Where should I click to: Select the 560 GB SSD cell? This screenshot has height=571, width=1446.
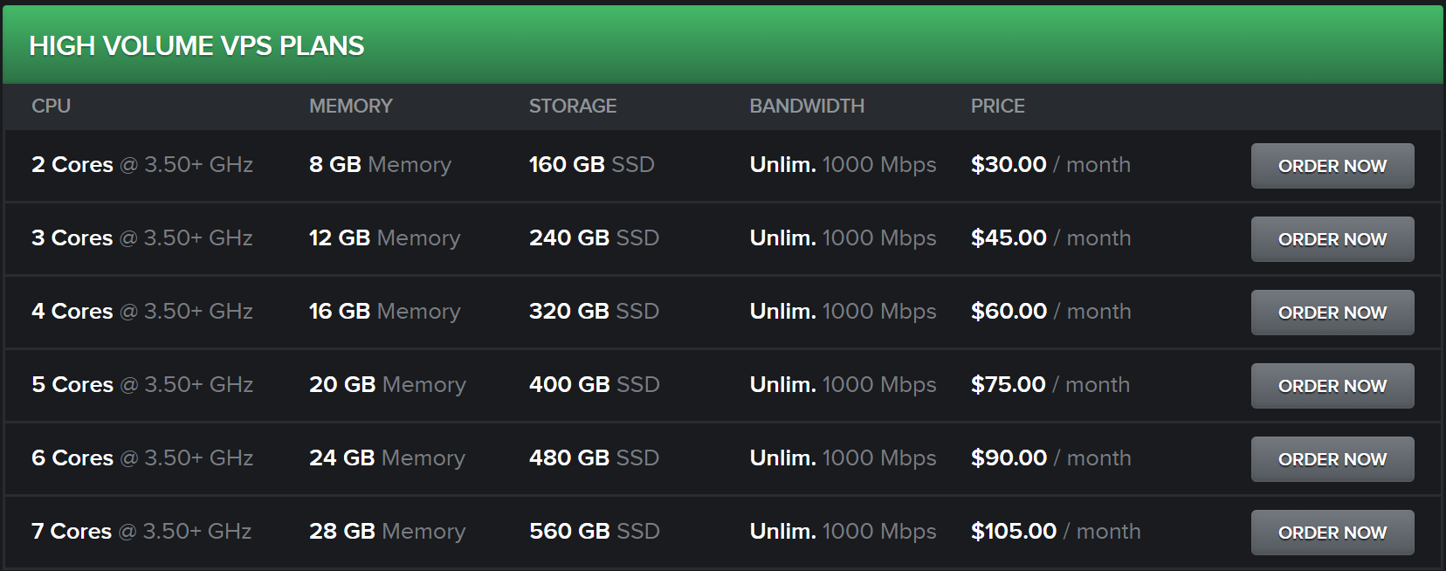[594, 531]
